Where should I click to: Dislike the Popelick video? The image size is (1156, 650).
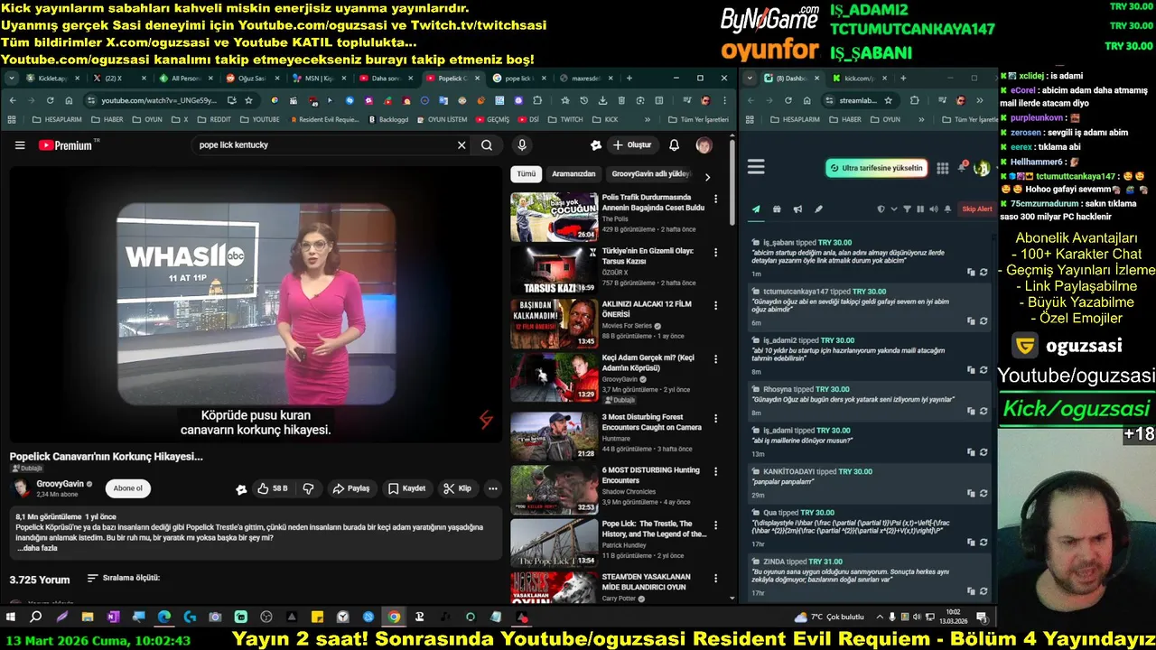[308, 488]
